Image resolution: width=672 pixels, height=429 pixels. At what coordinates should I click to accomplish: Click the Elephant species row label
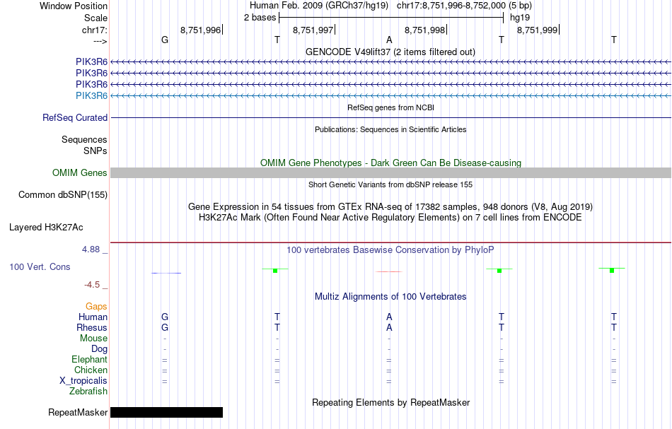89,360
